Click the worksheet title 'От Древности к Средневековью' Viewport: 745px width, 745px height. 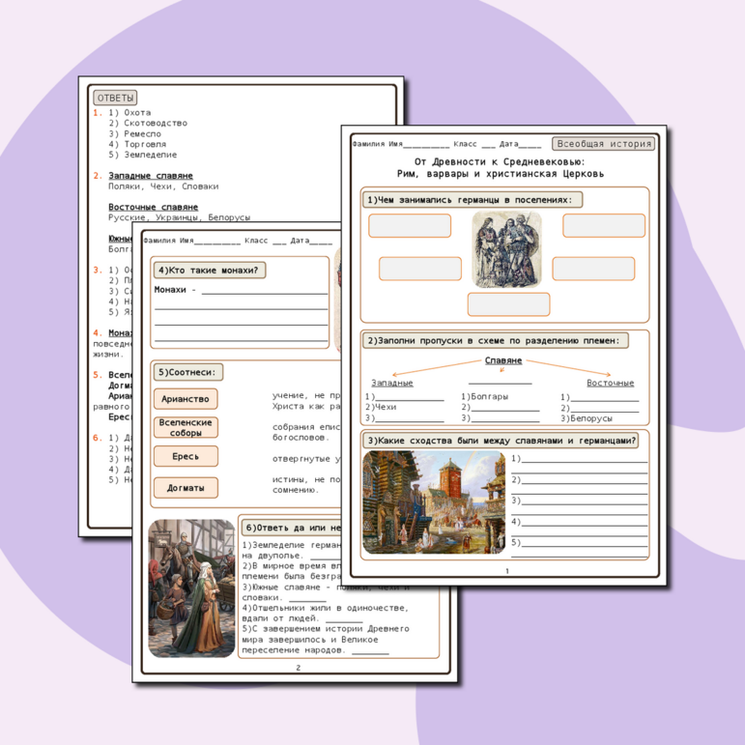pyautogui.click(x=499, y=161)
